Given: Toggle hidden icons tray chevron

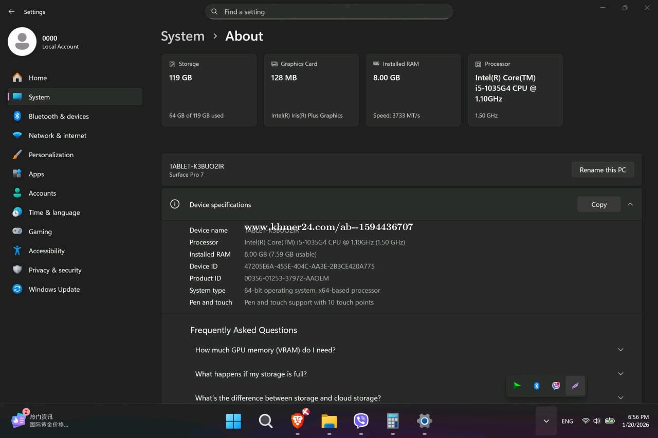Looking at the screenshot, I should [546, 421].
